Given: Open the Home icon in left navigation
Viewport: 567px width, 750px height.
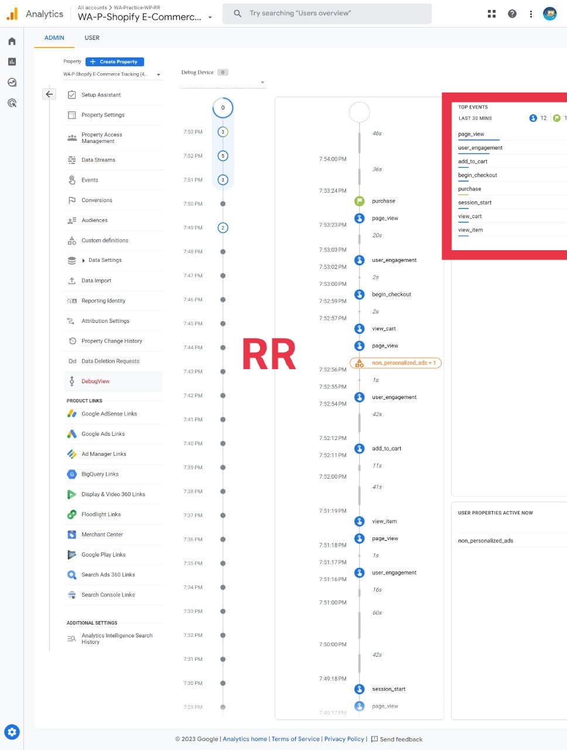Looking at the screenshot, I should coord(12,42).
